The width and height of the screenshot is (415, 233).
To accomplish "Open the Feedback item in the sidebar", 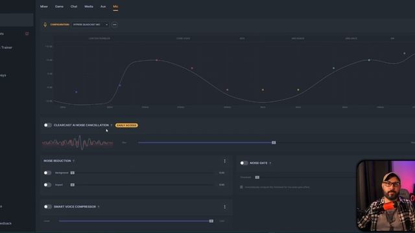I will click(x=6, y=223).
